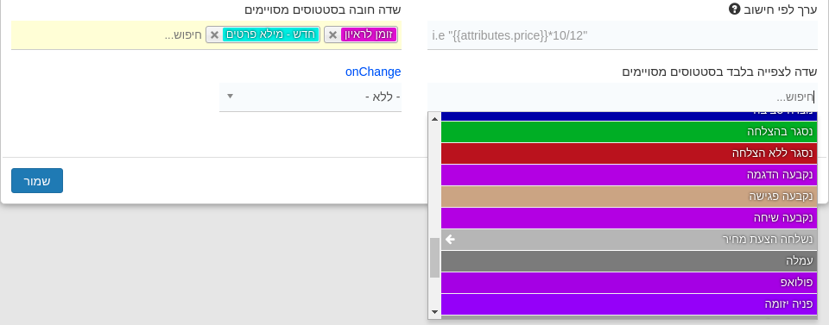Click the scrollbar down arrow in status list
Screen dimensions: 829x325
pos(434,312)
